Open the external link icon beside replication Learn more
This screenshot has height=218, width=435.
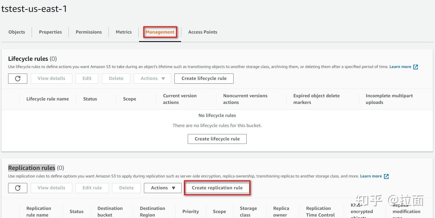pos(386,176)
